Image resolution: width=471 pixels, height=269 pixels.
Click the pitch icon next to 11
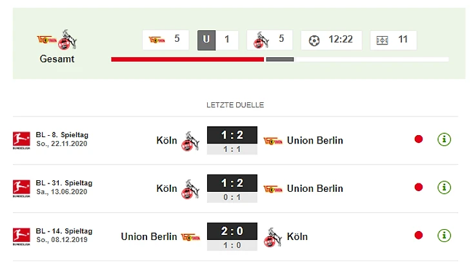click(383, 40)
